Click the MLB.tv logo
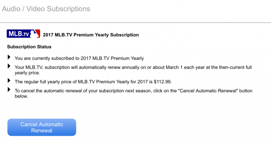Viewport: 271px width, 141px height. [x=23, y=34]
